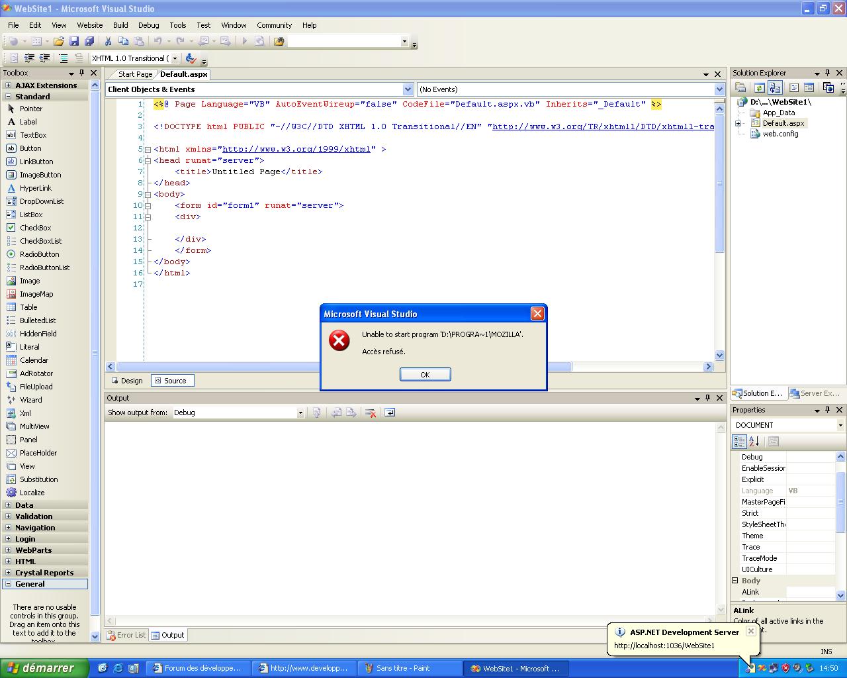The height and width of the screenshot is (678, 847).
Task: Click the Paste toolbar icon
Action: click(x=138, y=41)
